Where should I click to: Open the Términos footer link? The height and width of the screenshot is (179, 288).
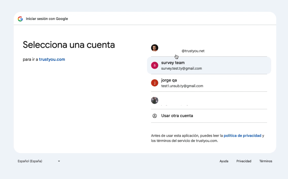point(266,161)
